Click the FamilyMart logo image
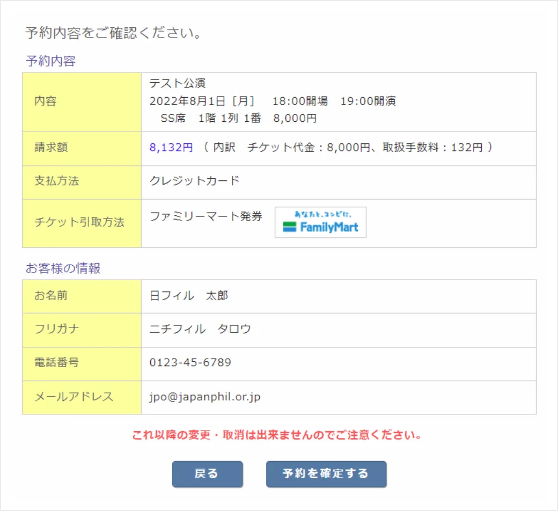Screen dimensions: 558x511 point(320,222)
